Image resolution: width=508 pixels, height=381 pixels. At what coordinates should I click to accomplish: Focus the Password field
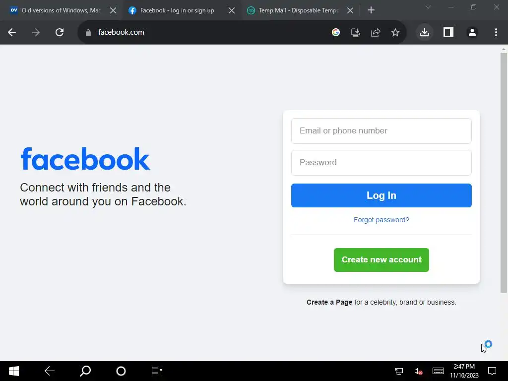click(381, 163)
